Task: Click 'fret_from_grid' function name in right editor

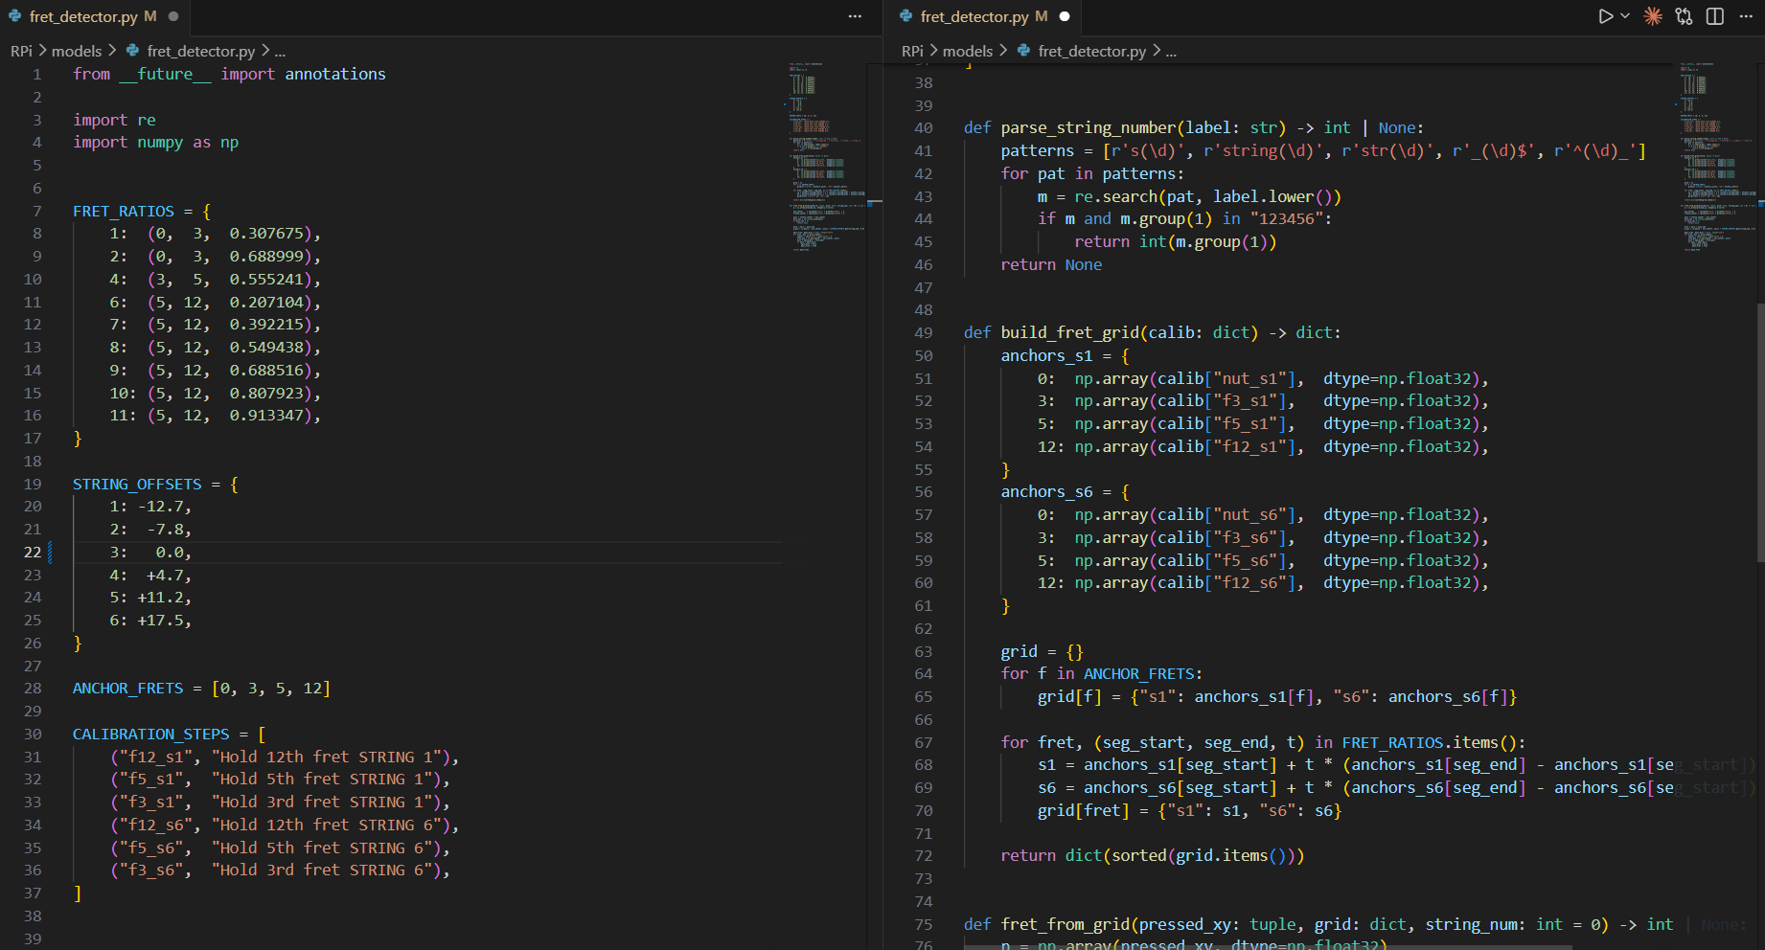Action: click(1066, 925)
